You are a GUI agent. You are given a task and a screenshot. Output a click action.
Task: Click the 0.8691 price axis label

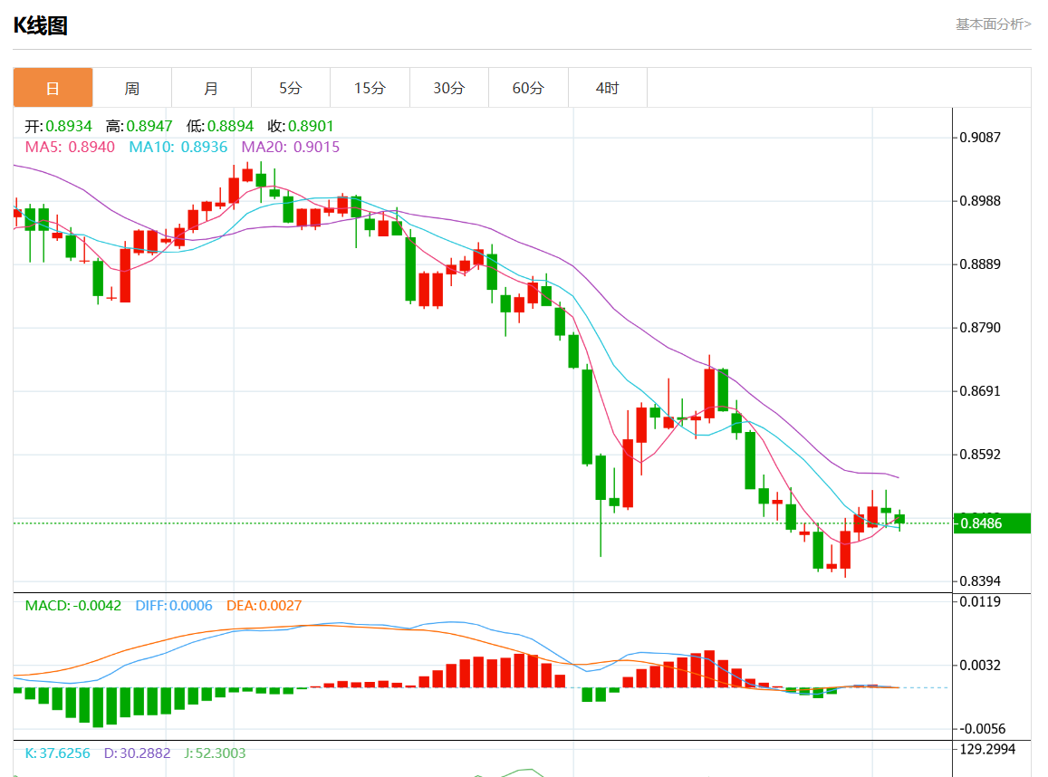click(980, 391)
